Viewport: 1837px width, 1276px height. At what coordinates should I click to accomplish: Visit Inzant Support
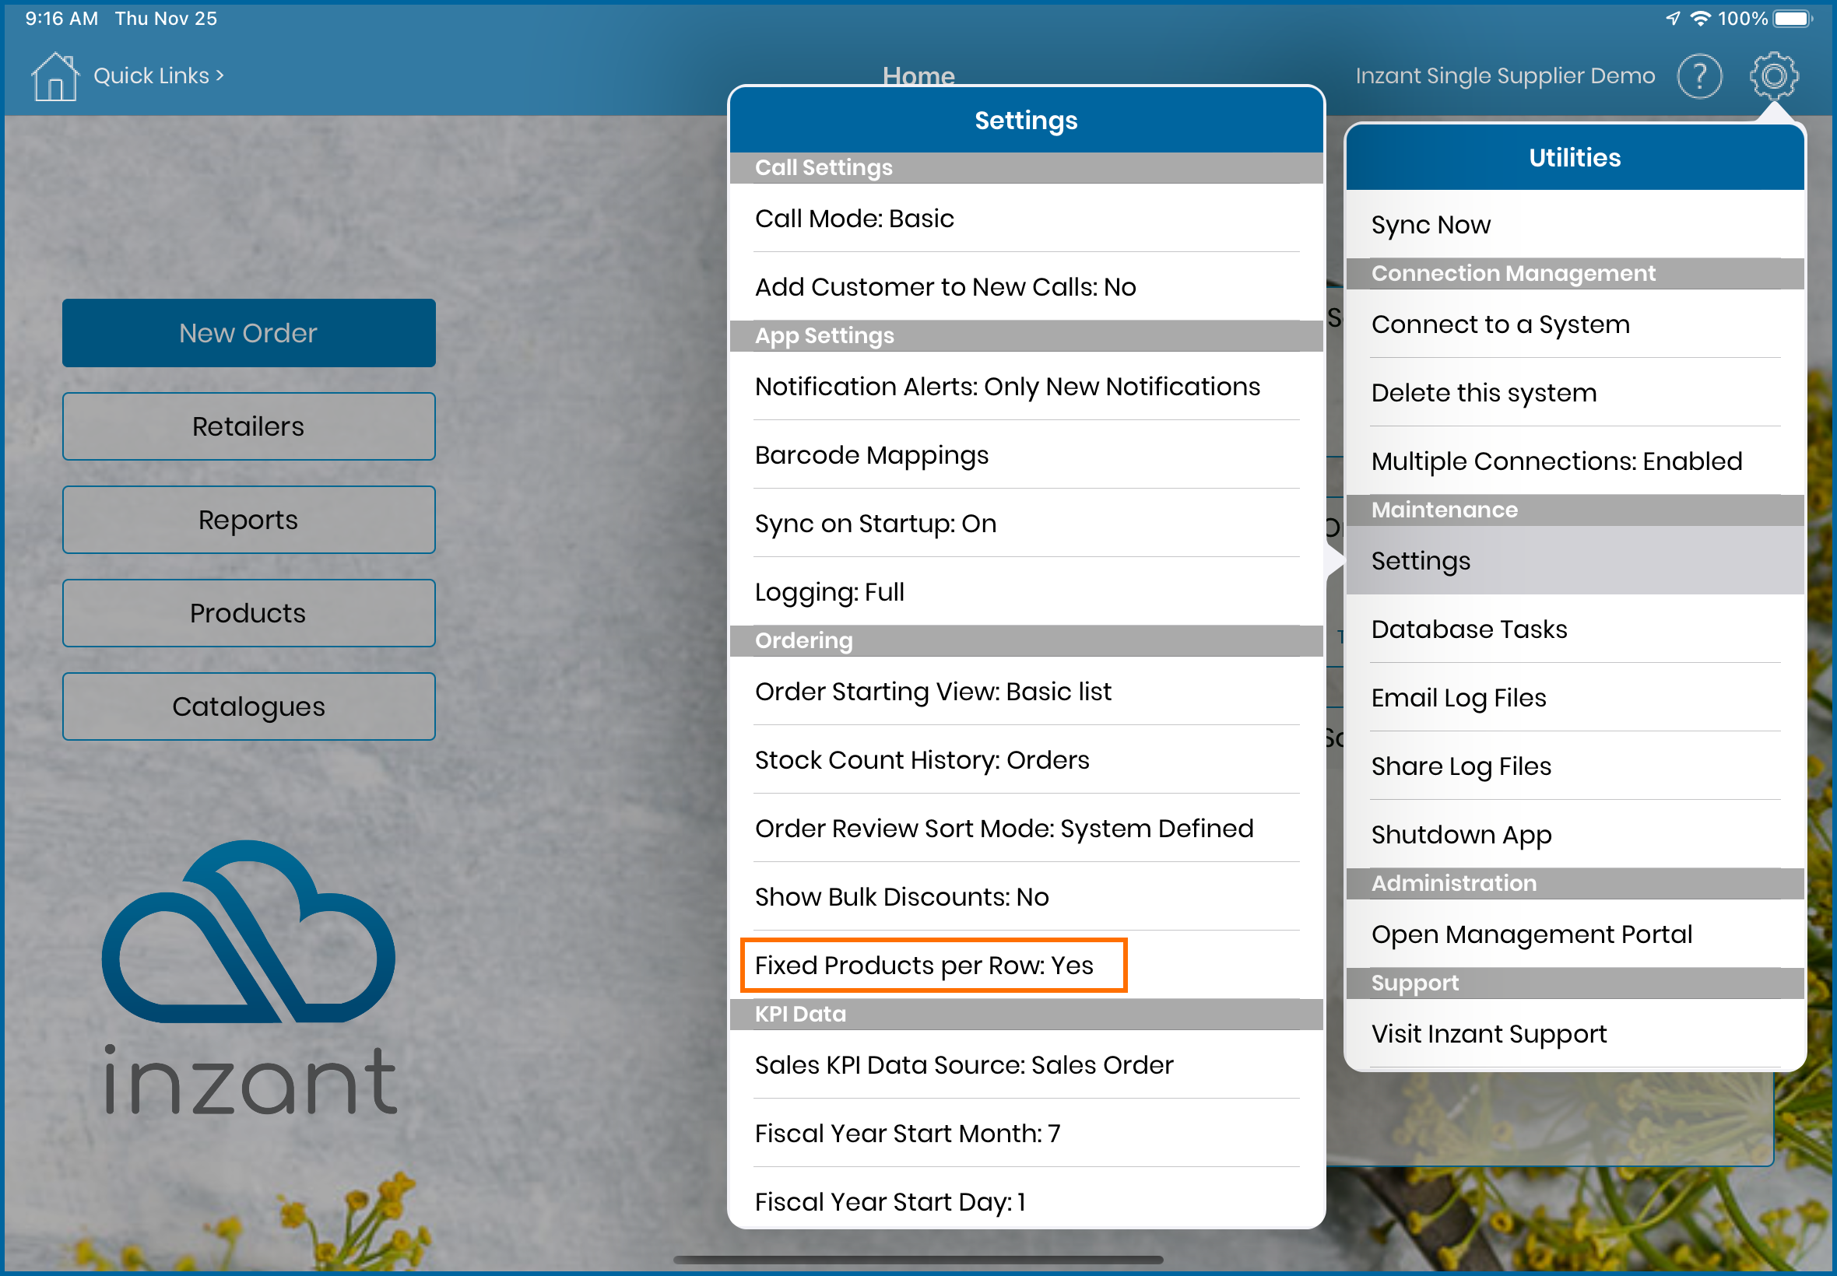(1575, 1034)
